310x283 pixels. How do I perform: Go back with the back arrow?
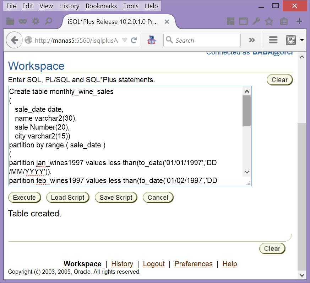(14, 40)
